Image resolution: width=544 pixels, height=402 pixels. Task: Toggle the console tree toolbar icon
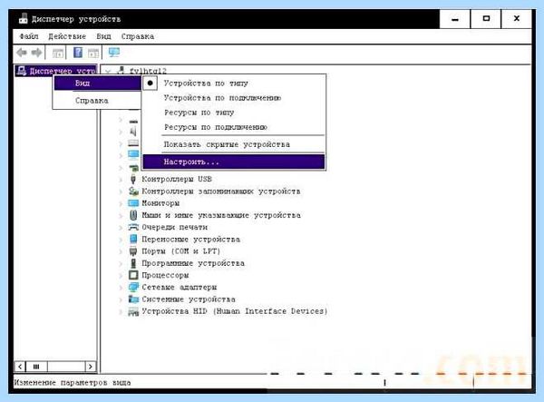pyautogui.click(x=58, y=54)
